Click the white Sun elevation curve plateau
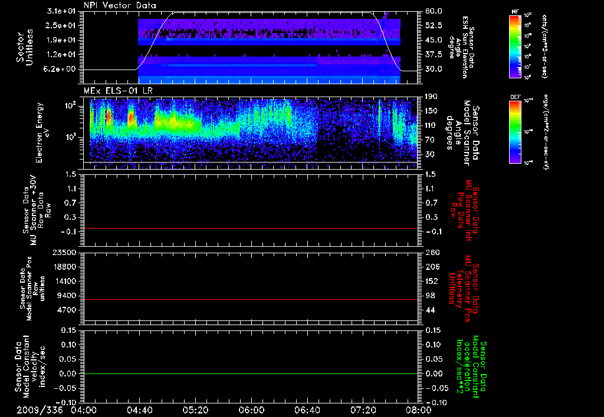The image size is (604, 417). [273, 13]
